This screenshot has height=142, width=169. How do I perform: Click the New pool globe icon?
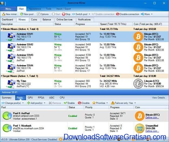(x=22, y=14)
